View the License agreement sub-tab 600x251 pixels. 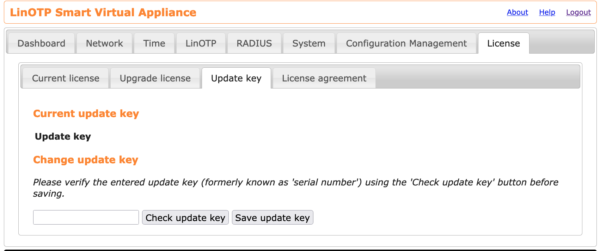point(324,78)
